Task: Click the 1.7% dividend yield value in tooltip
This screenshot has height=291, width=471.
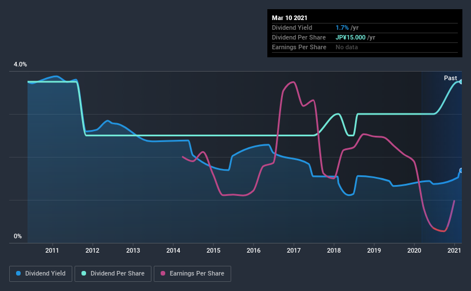Action: [x=342, y=27]
